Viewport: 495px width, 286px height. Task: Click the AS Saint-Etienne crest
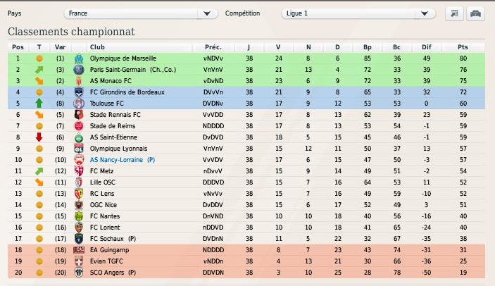click(x=79, y=137)
